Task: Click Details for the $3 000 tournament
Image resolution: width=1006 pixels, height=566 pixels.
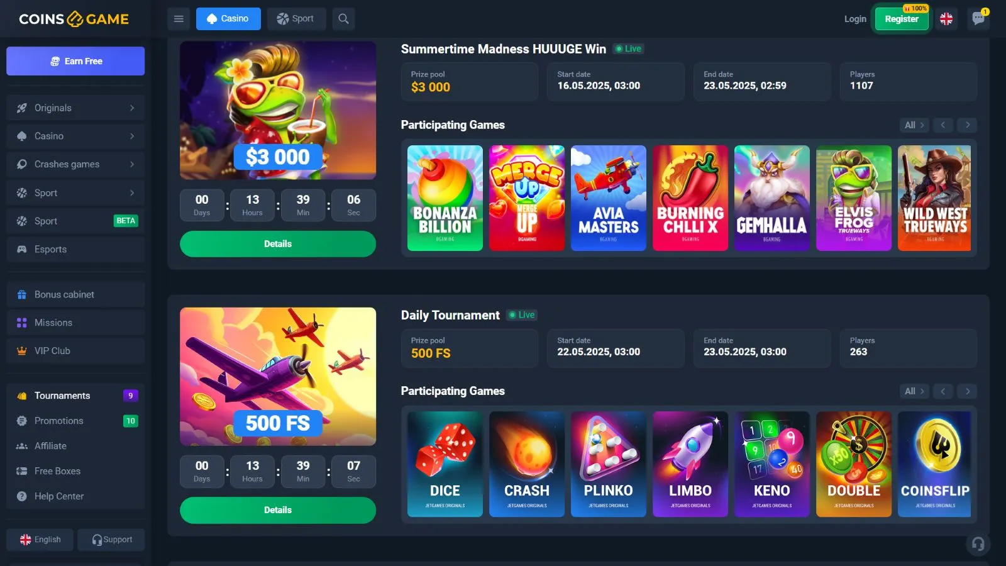Action: point(278,244)
